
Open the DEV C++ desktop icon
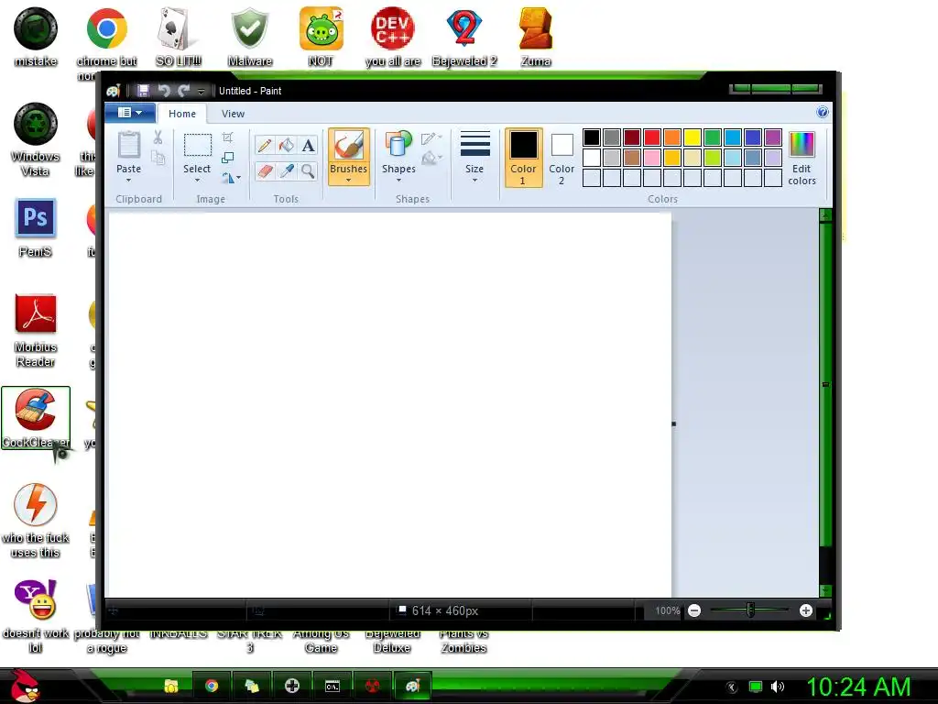[x=392, y=36]
